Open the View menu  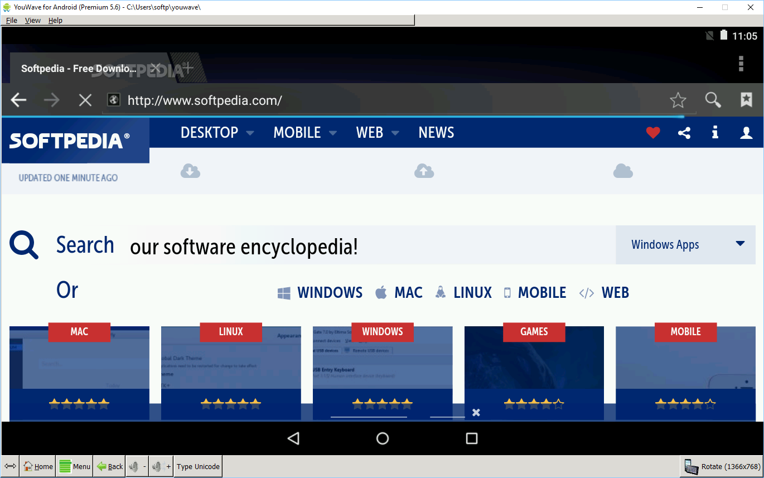pyautogui.click(x=33, y=20)
